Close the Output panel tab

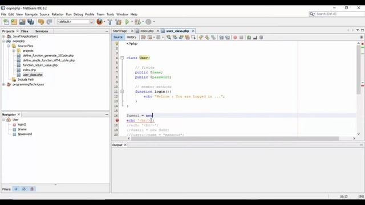coord(125,145)
